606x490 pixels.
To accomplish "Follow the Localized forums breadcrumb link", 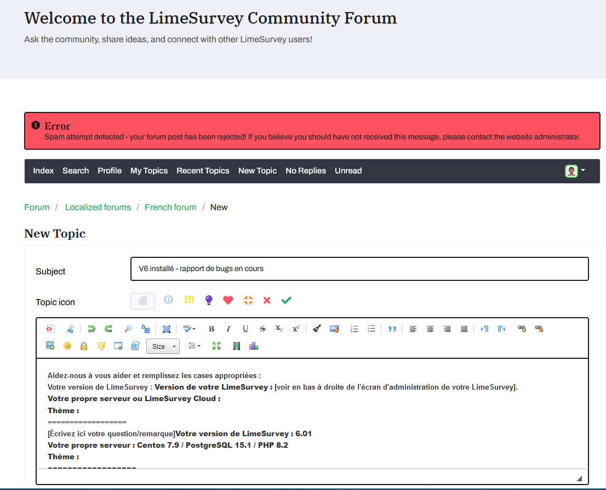I will click(x=98, y=207).
